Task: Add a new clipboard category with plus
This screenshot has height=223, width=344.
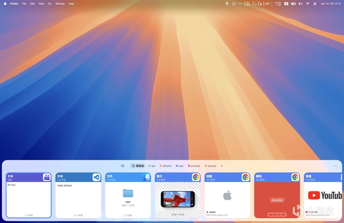Action: pyautogui.click(x=222, y=166)
